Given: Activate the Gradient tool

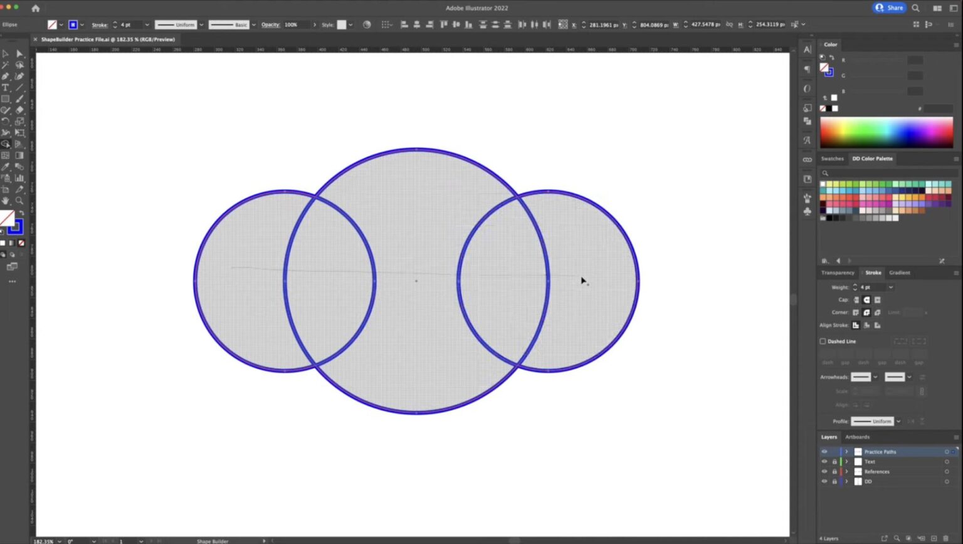Looking at the screenshot, I should (19, 155).
